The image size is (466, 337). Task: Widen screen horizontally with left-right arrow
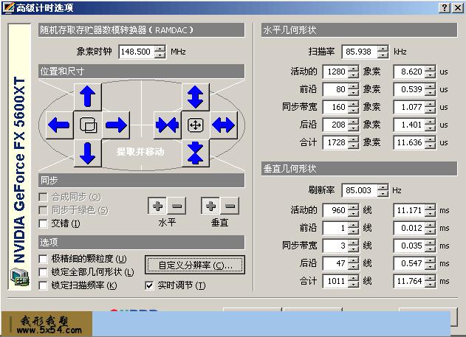[224, 125]
